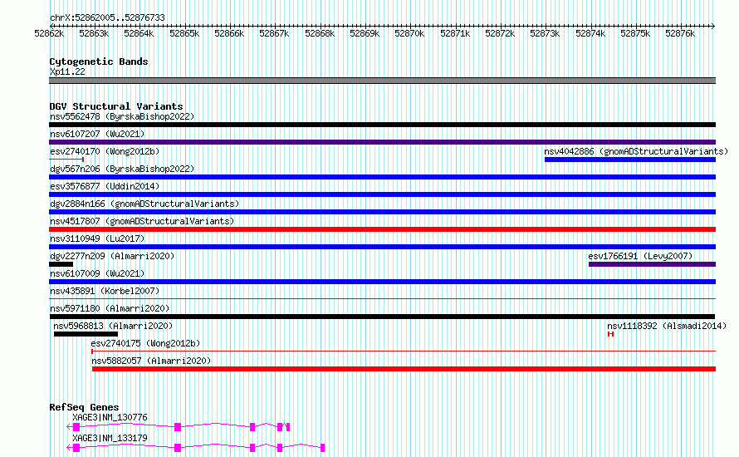The image size is (739, 457).
Task: Click the dgv2277n209 short black bar
Action: [x=61, y=264]
